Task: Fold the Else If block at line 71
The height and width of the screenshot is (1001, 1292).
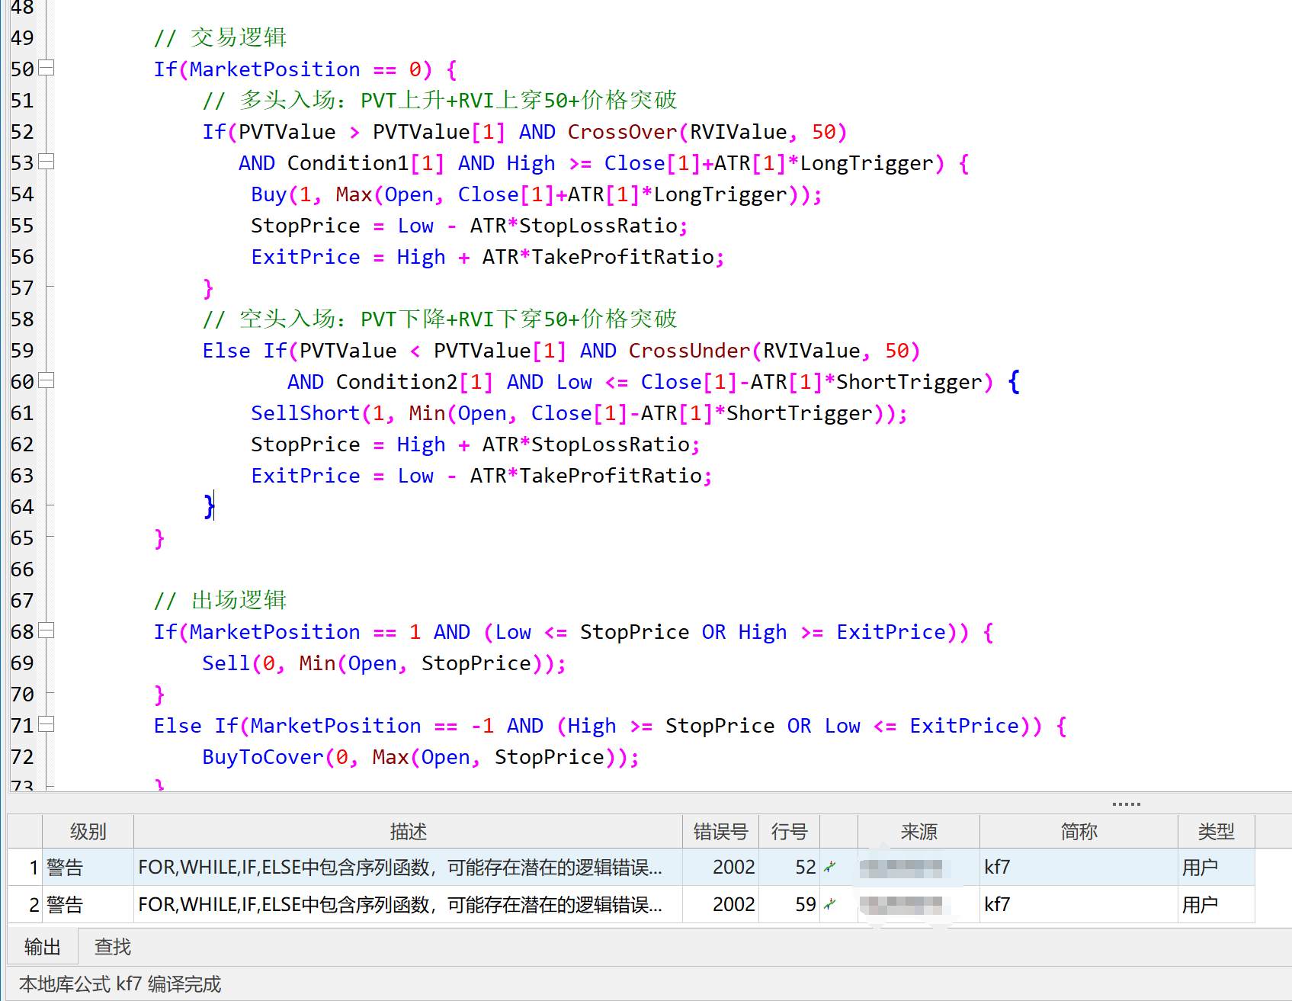Action: click(x=46, y=725)
